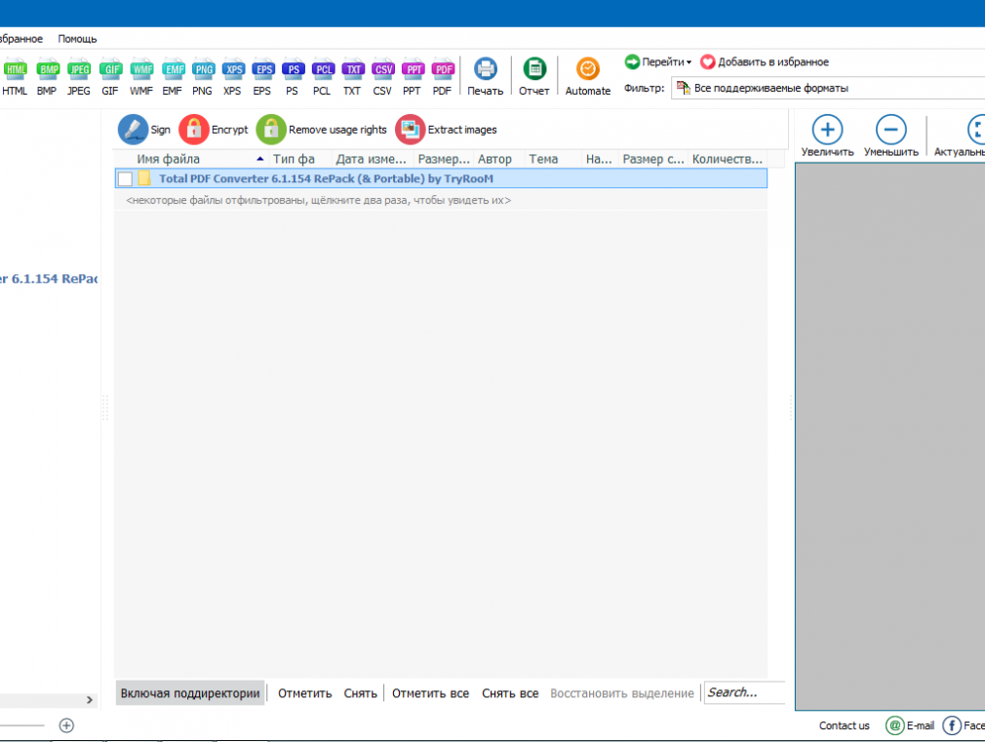Click Снять все button
This screenshot has width=985, height=742.
510,693
